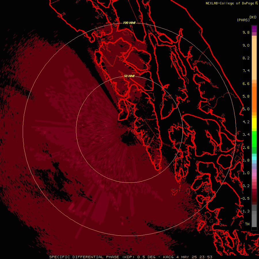
Task: Pick the light peach segment of color scale
Action: point(254,59)
